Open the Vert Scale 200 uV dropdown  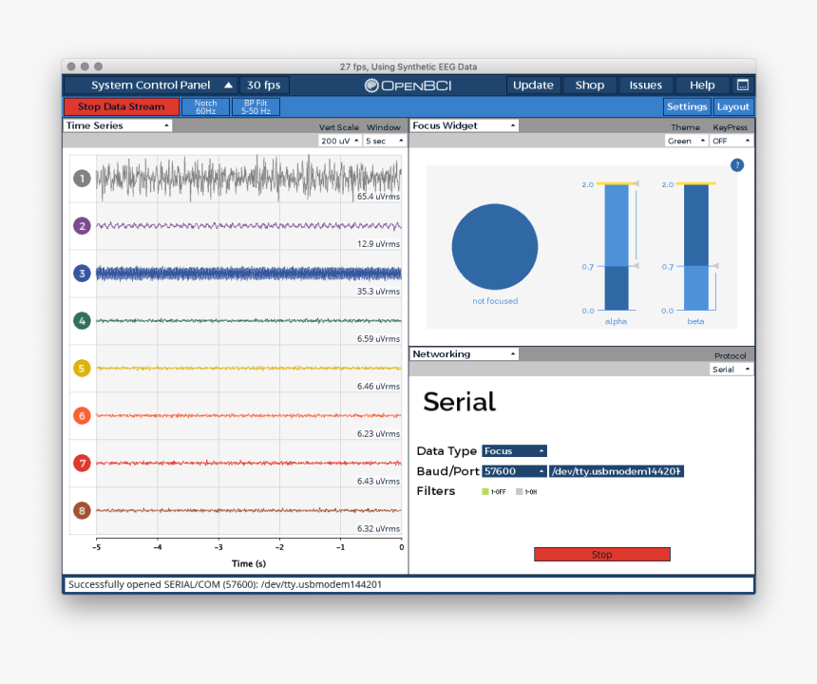[x=340, y=141]
